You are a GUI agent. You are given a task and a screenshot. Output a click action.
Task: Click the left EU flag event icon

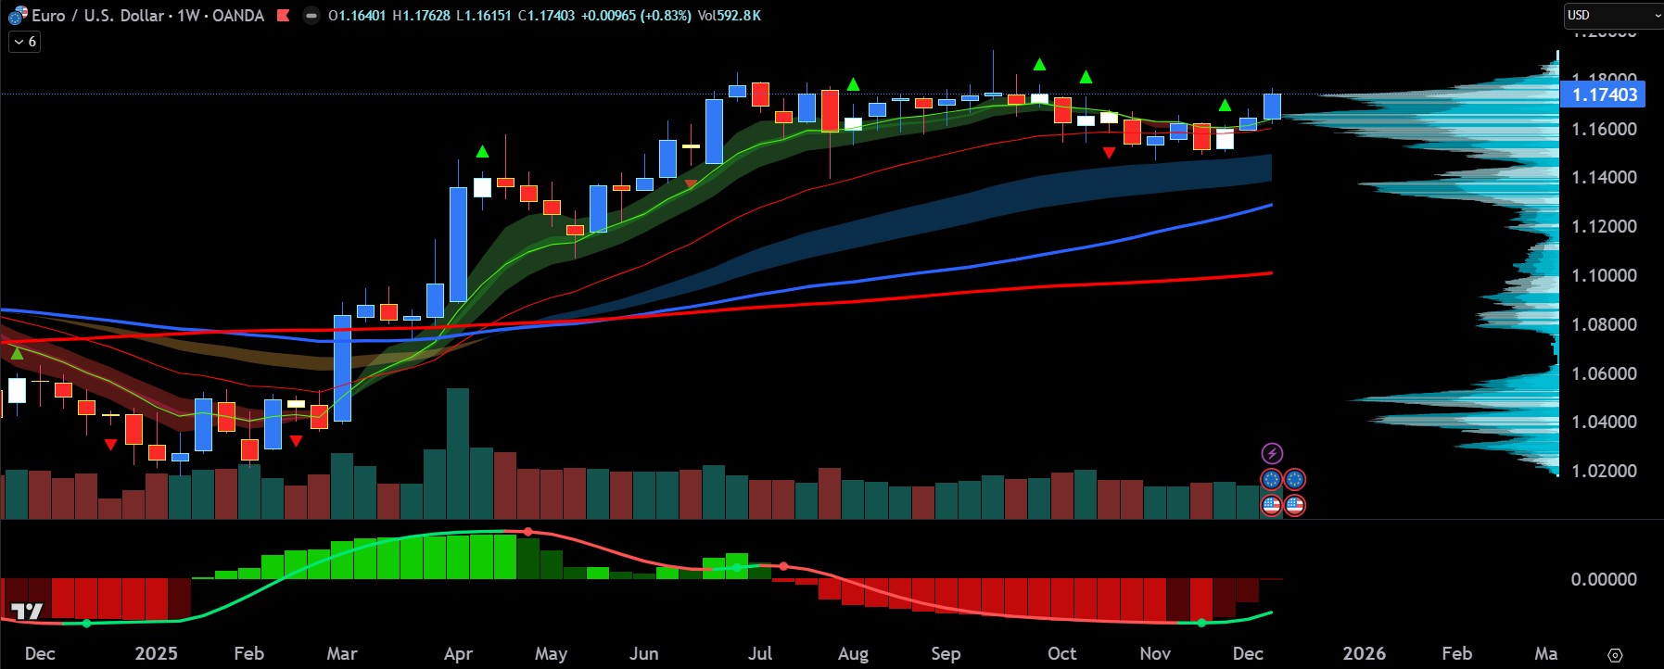click(1272, 479)
